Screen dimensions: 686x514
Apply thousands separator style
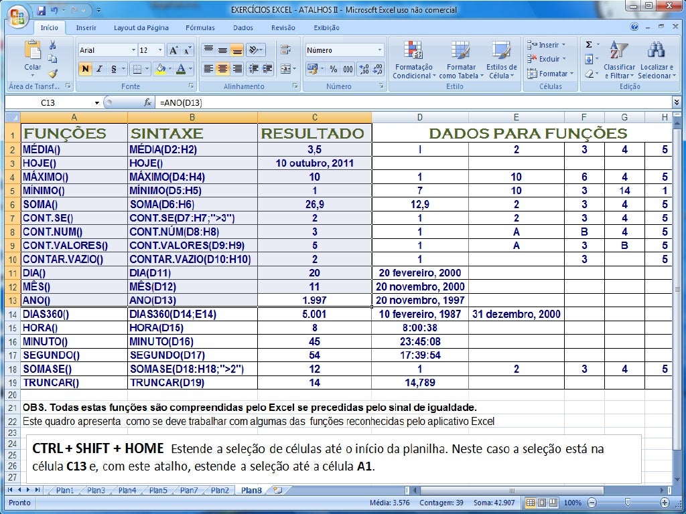pyautogui.click(x=348, y=69)
